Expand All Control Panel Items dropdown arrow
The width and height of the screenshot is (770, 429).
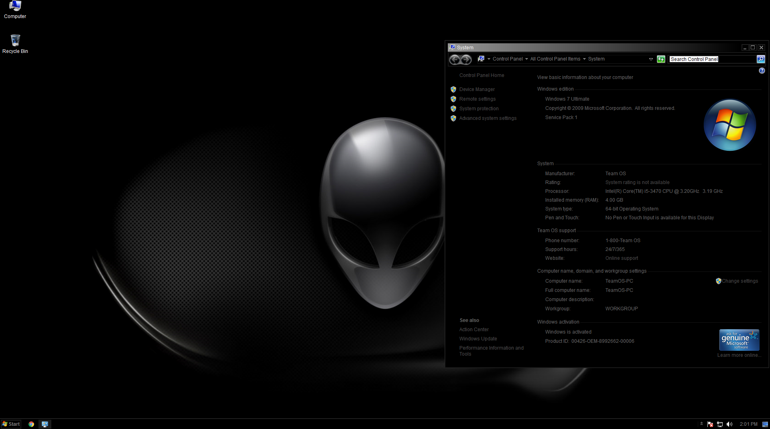click(584, 59)
